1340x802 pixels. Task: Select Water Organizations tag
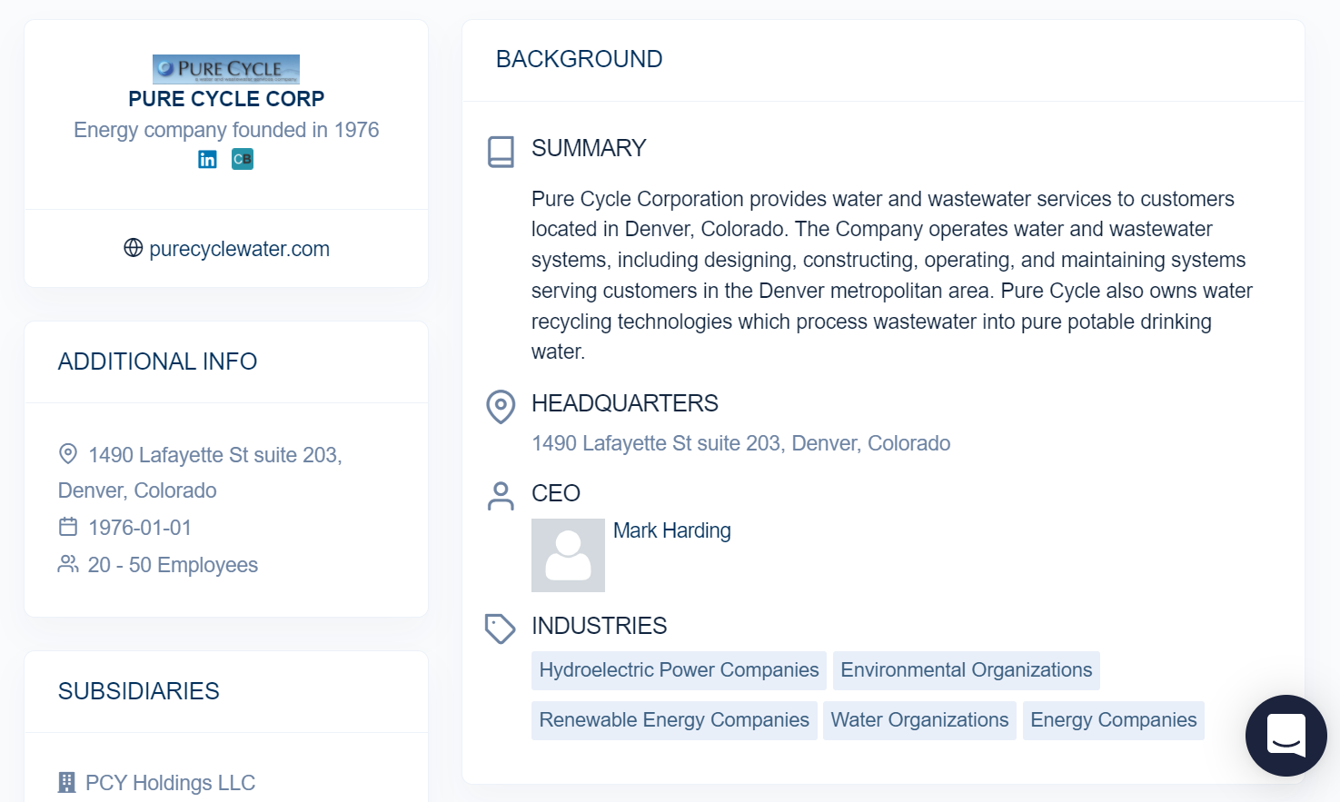919,720
